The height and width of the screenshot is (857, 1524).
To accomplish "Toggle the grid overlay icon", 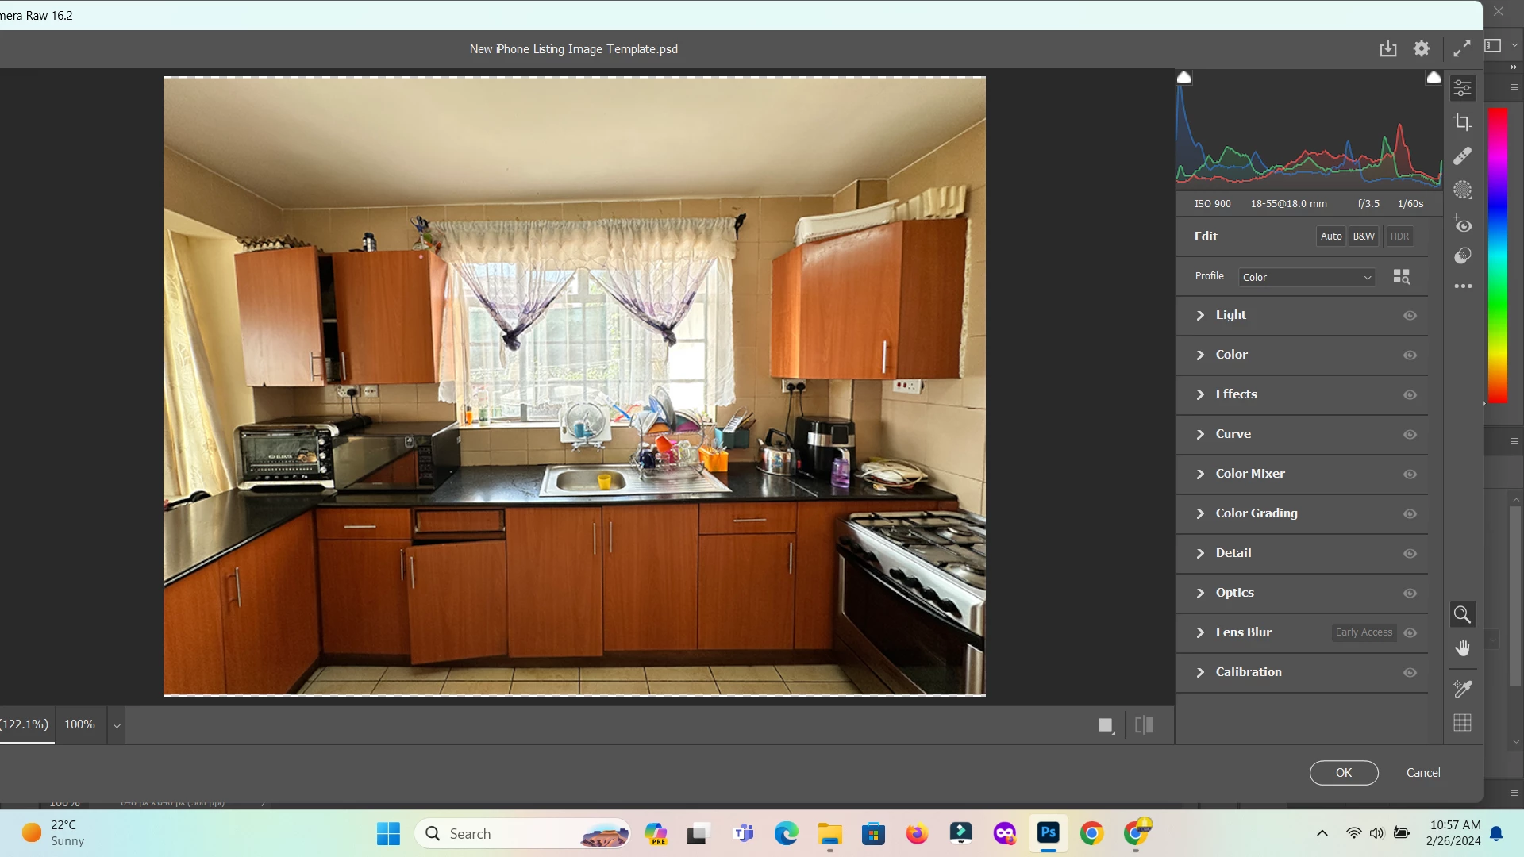I will pos(1462,723).
